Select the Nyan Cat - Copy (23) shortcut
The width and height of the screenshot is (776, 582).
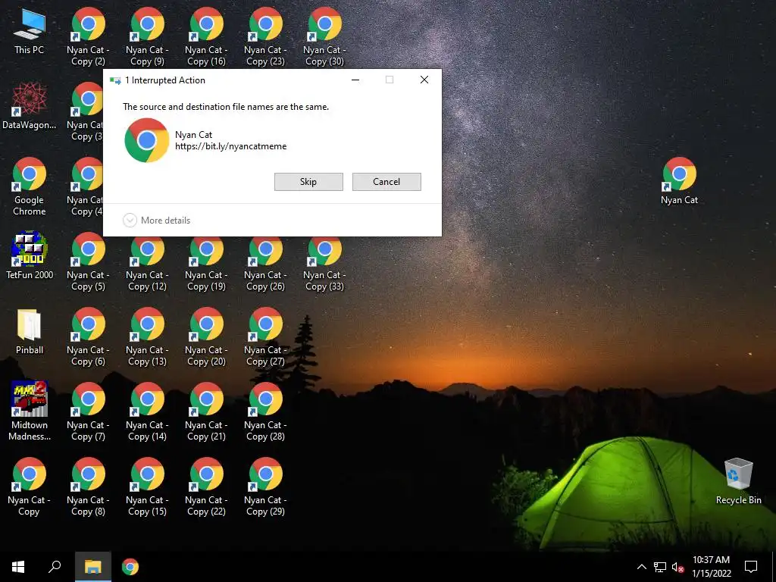point(265,36)
